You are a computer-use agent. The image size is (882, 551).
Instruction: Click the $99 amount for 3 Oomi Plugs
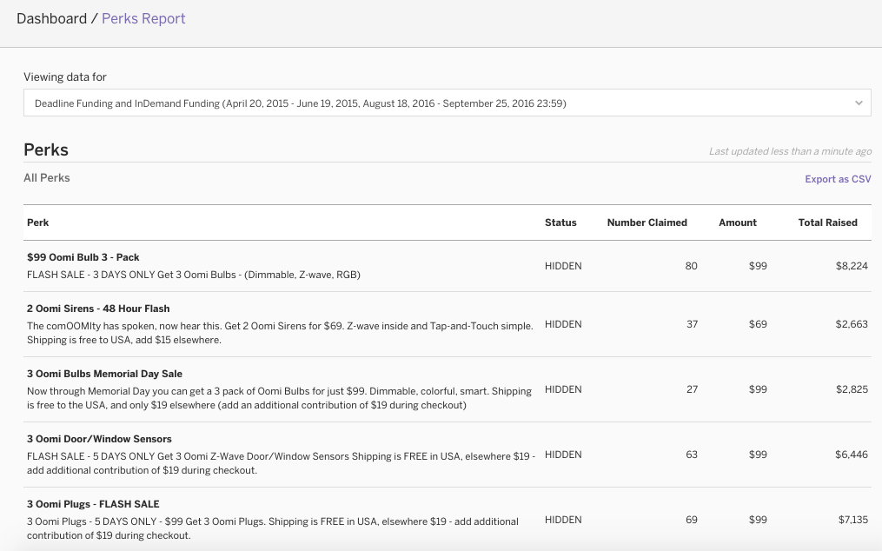(758, 520)
